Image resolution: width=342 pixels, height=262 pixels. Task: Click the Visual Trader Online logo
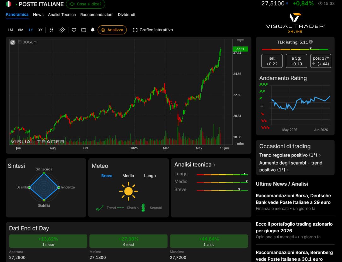[x=295, y=23]
